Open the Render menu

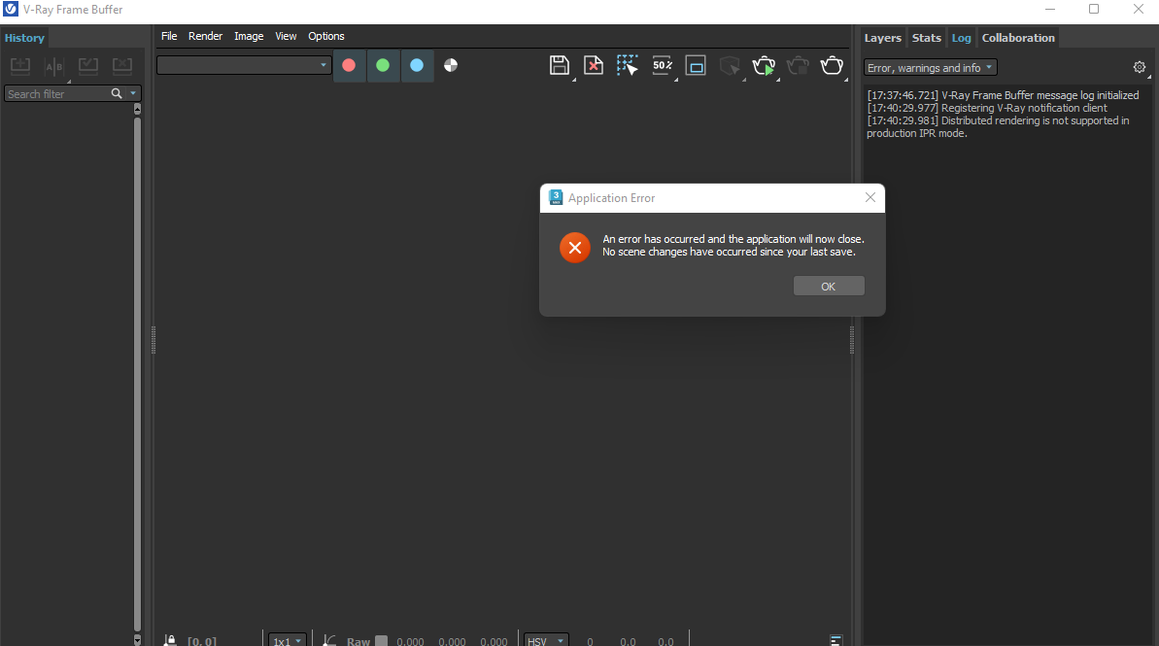206,36
